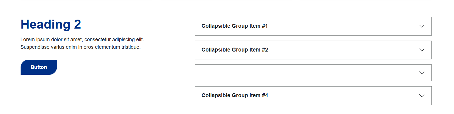Click the digit "2" in the heading
Screen dimensions: 454x114
[78, 24]
